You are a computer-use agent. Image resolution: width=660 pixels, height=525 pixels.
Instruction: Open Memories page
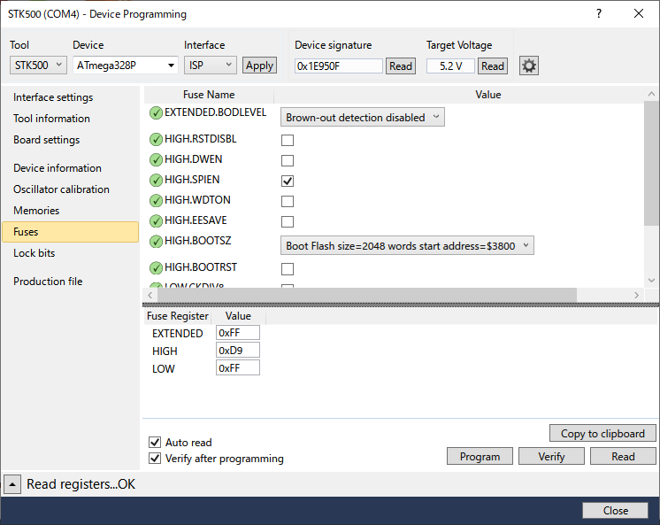(36, 210)
